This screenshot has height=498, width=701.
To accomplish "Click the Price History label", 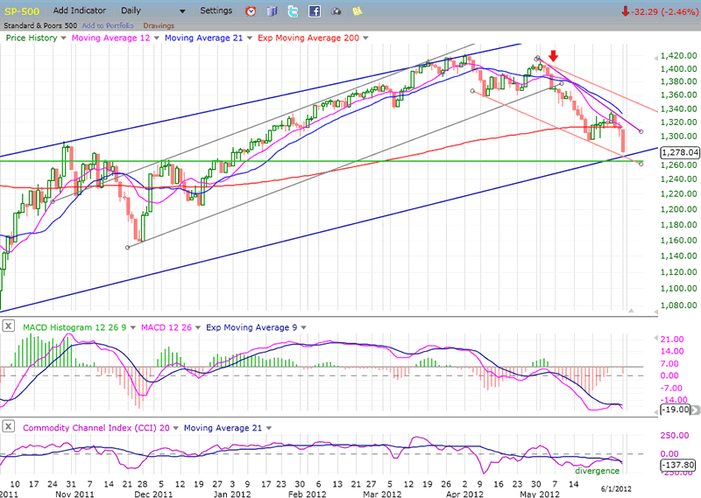I will [32, 38].
